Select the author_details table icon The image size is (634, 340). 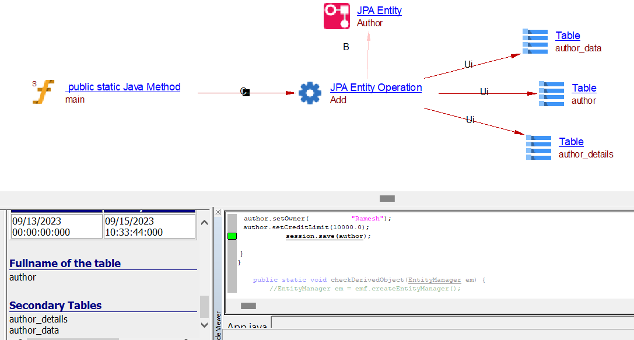click(538, 147)
